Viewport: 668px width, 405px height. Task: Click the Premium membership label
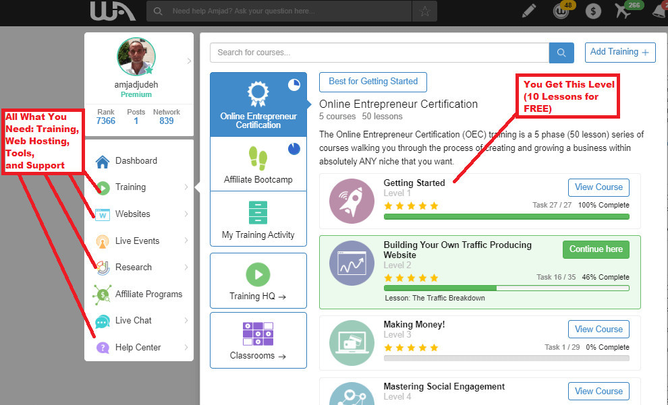pyautogui.click(x=136, y=94)
